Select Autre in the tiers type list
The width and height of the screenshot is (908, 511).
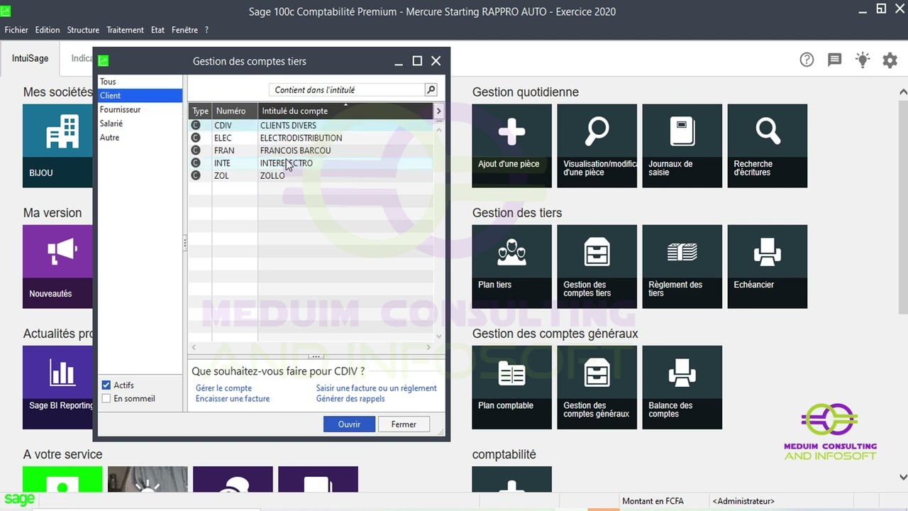[140, 137]
